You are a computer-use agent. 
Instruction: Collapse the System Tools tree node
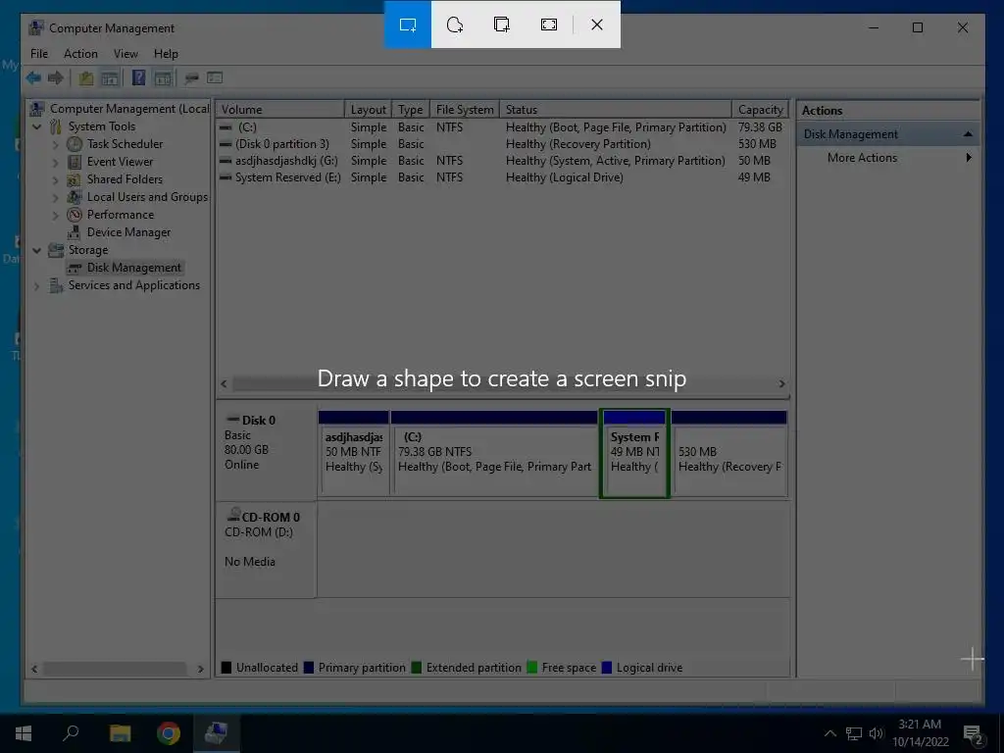point(37,126)
